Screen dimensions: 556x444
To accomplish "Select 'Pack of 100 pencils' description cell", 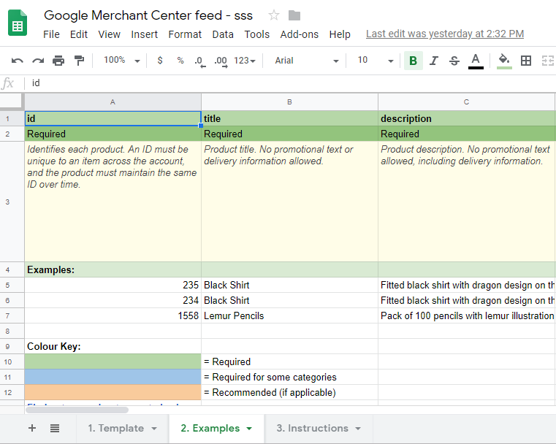I will pos(467,315).
